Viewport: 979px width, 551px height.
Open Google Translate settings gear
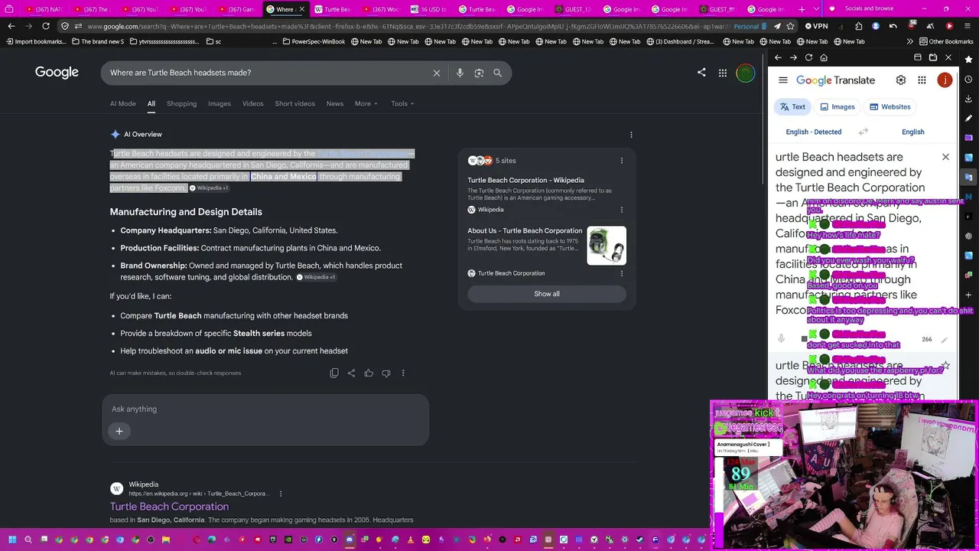pos(901,80)
